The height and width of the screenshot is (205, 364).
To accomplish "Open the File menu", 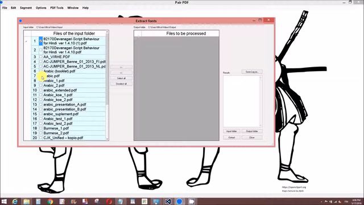I will click(5, 7).
